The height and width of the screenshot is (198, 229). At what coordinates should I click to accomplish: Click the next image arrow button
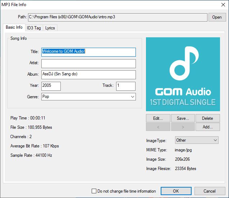click(x=183, y=127)
